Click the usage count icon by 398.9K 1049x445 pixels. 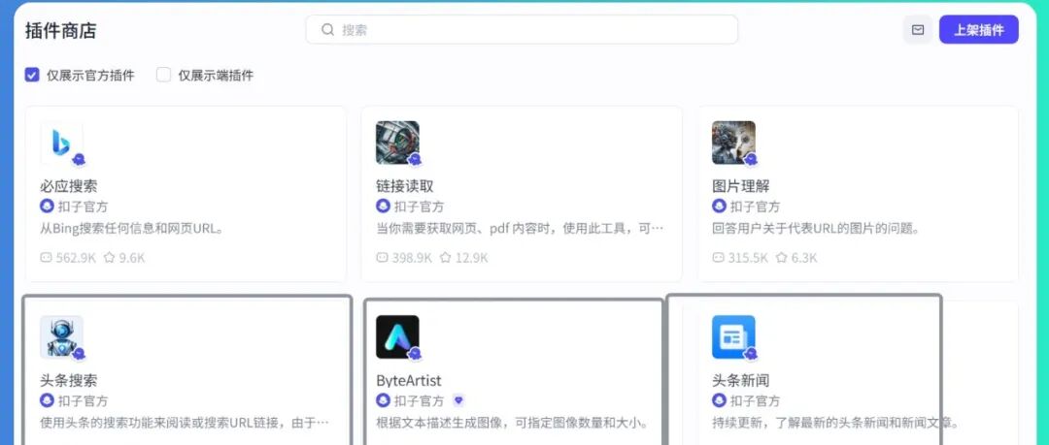[x=382, y=257]
